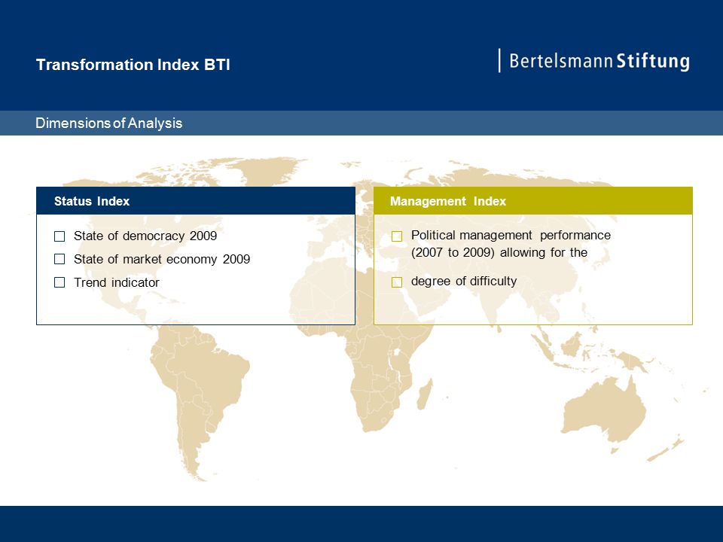Click the Dimensions of Analysis subtitle

tap(108, 123)
